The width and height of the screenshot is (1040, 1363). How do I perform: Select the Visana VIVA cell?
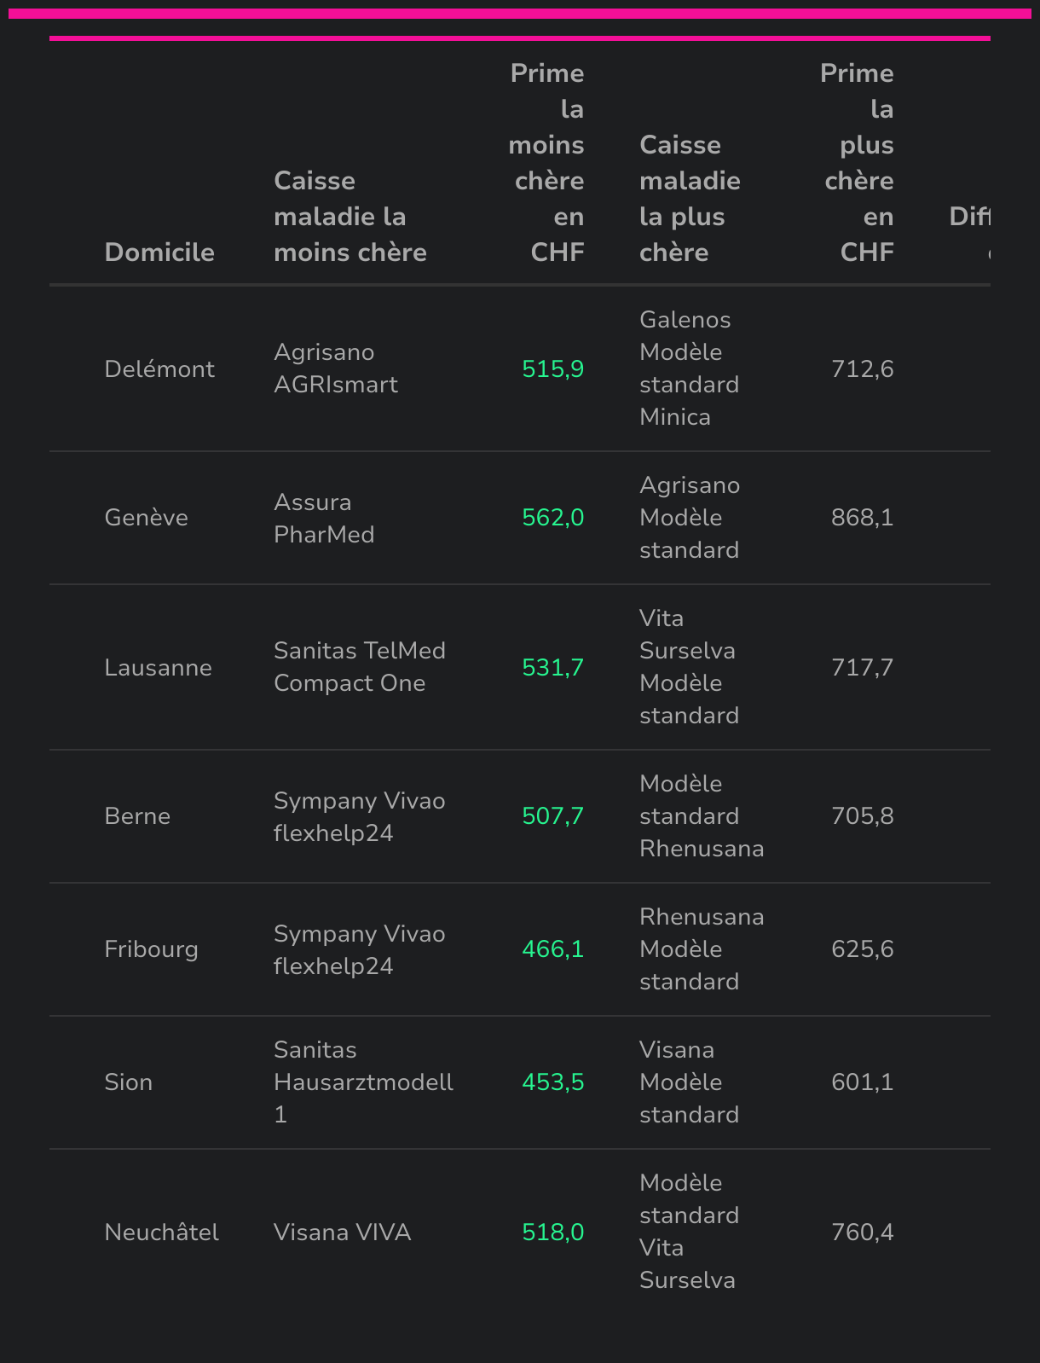pyautogui.click(x=342, y=1232)
